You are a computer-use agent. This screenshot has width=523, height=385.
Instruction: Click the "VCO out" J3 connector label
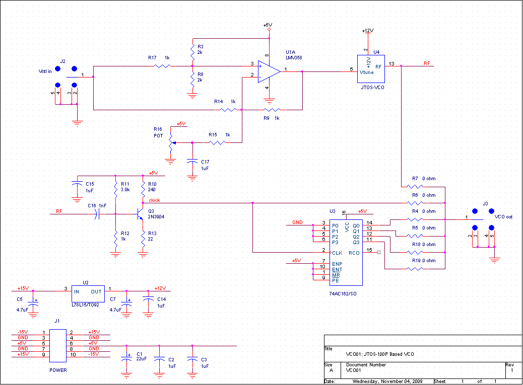pyautogui.click(x=503, y=217)
